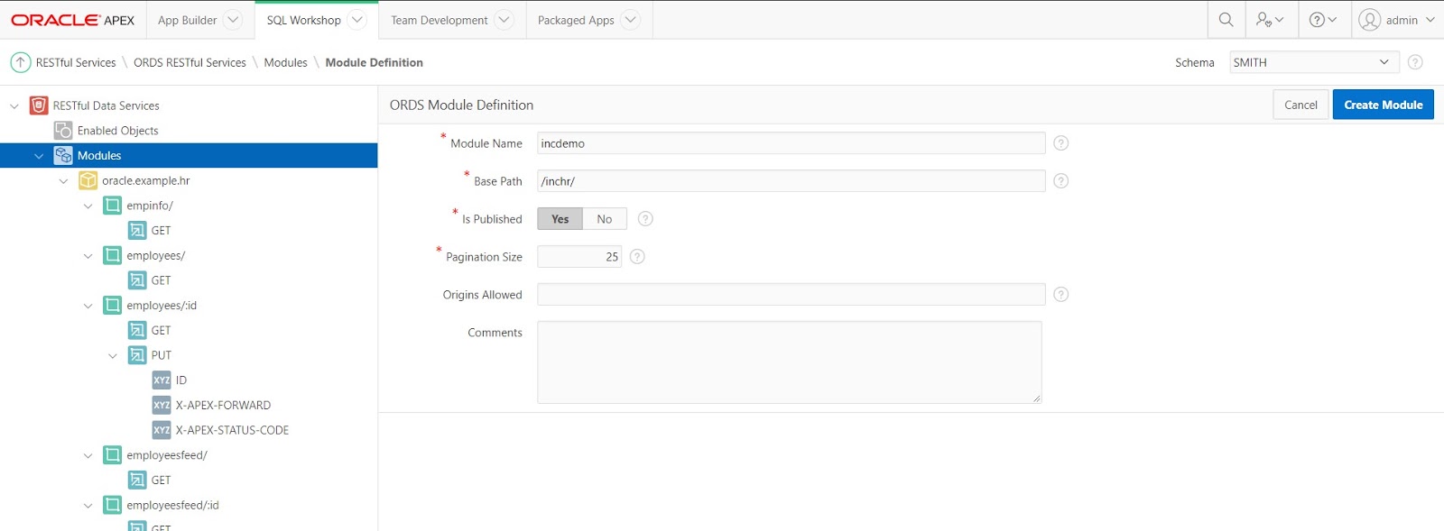Click XYZ icon for X-APEX-STATUS-CODE parameter
This screenshot has width=1444, height=531.
(162, 430)
